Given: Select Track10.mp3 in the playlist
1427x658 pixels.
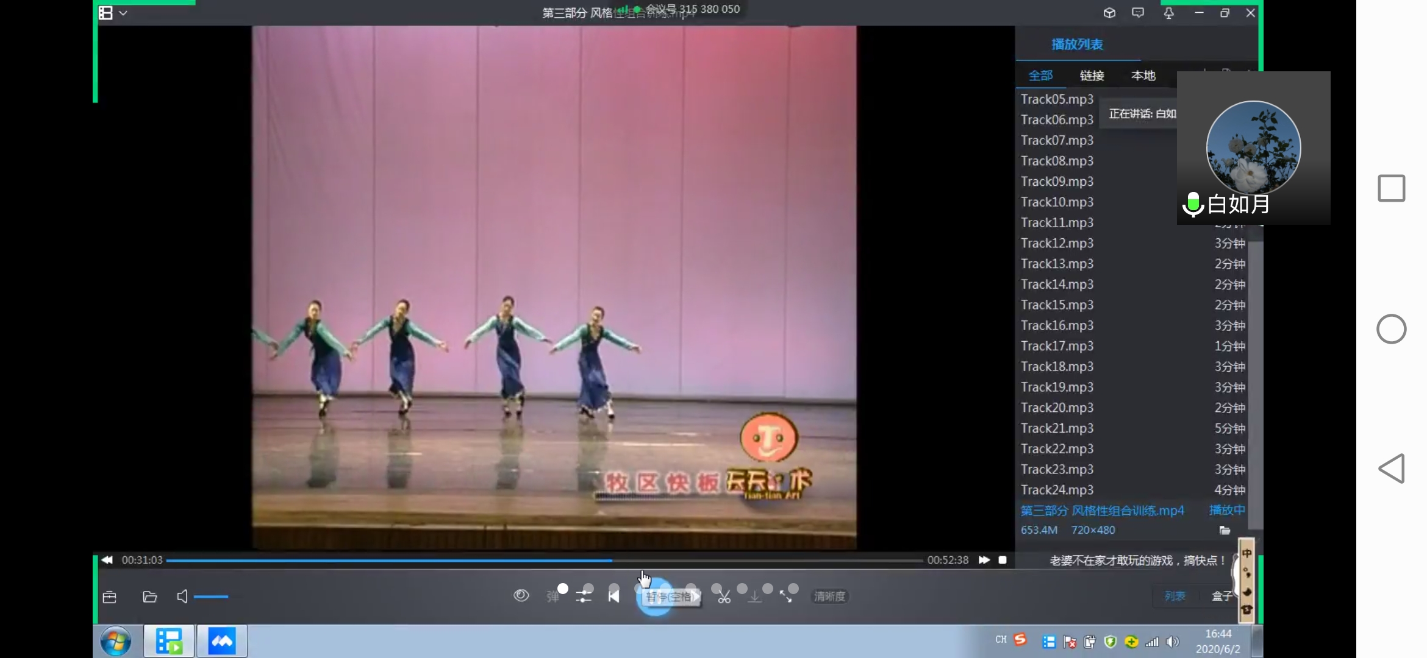Looking at the screenshot, I should click(x=1057, y=202).
